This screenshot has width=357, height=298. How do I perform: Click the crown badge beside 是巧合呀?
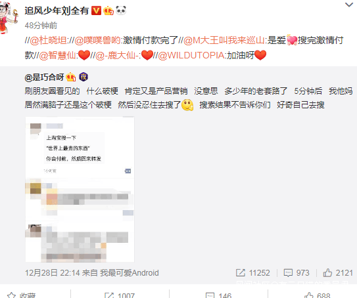(71, 77)
